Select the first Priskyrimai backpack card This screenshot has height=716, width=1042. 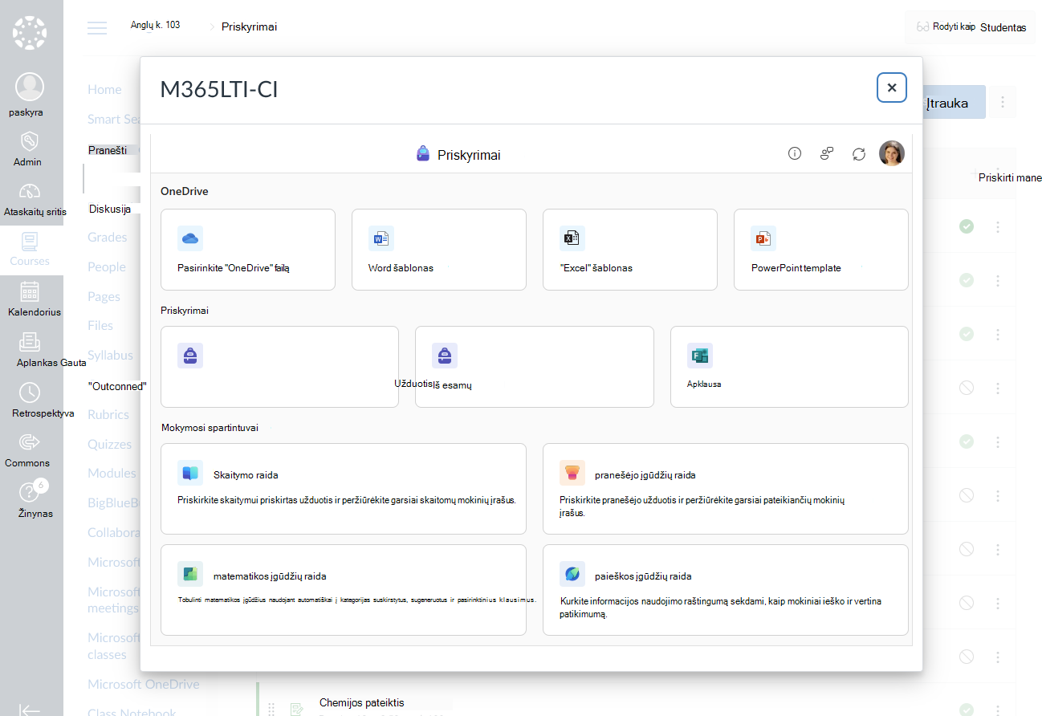[279, 367]
